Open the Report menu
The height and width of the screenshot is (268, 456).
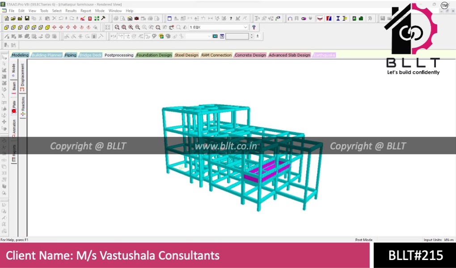86,11
